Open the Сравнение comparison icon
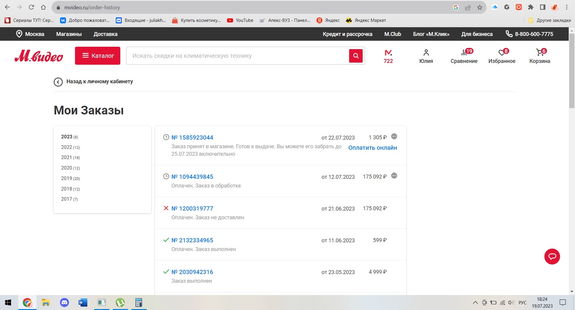The width and height of the screenshot is (575, 310). pos(464,56)
